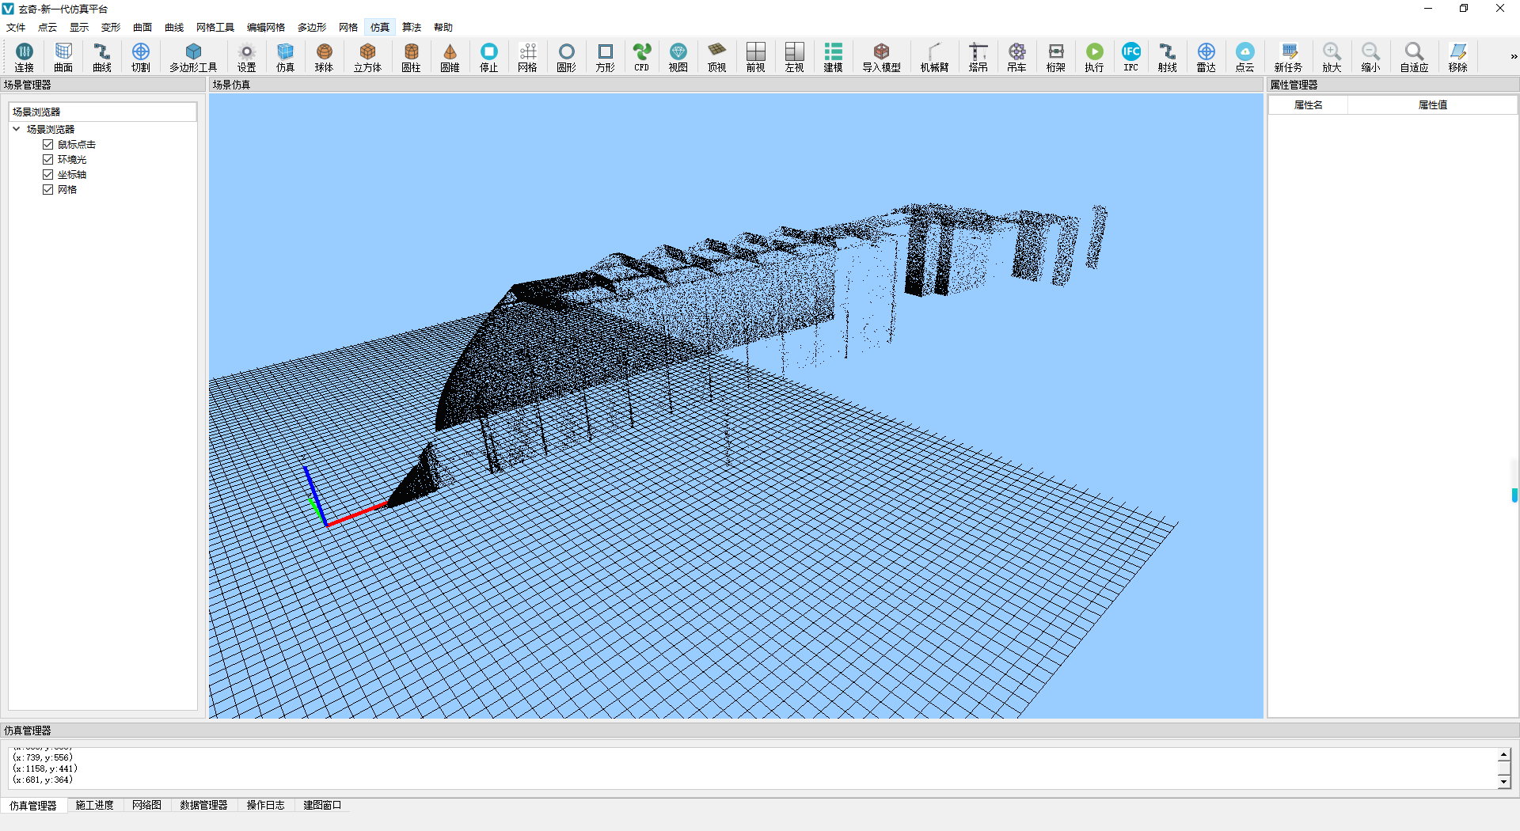The image size is (1520, 831).
Task: Click the log scrollbar down arrow
Action: (1504, 782)
